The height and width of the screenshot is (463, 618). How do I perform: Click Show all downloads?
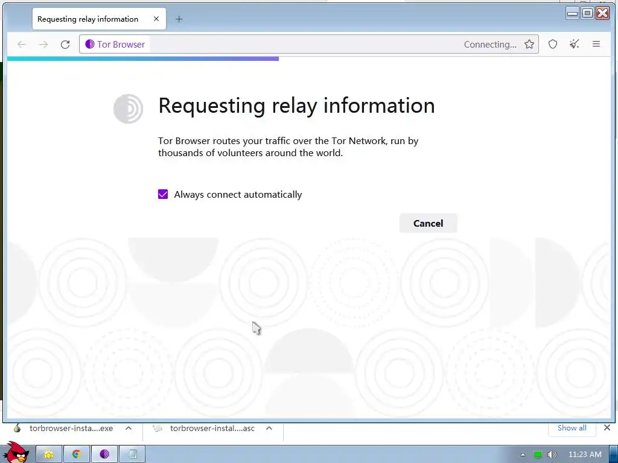[572, 428]
